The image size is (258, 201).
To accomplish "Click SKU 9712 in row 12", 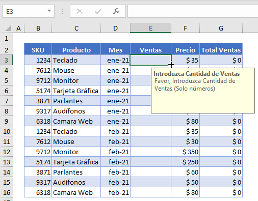I will pyautogui.click(x=38, y=152).
